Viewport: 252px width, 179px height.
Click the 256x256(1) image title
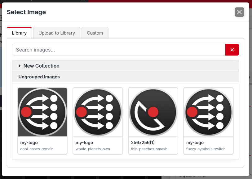tap(143, 142)
